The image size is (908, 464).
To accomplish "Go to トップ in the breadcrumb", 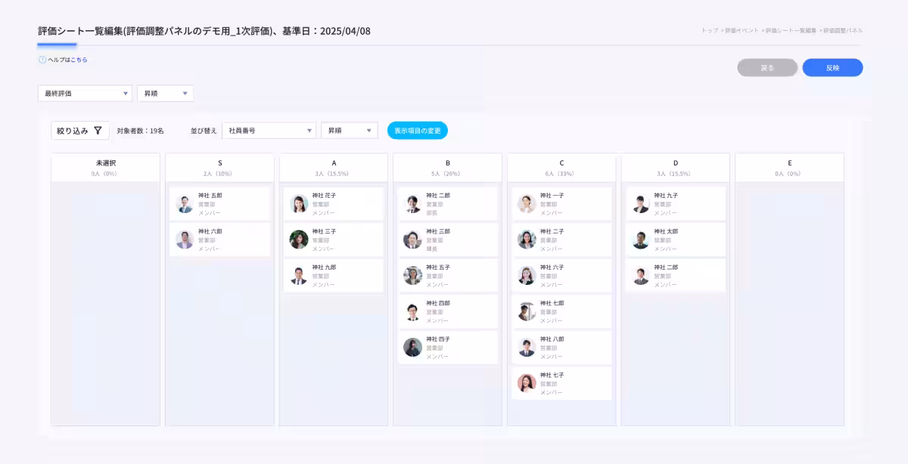I will [709, 31].
